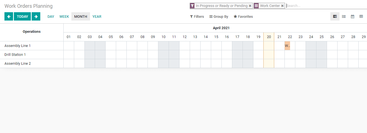Screen dimensions: 367x133
Task: Open the Filters dropdown
Action: click(197, 17)
